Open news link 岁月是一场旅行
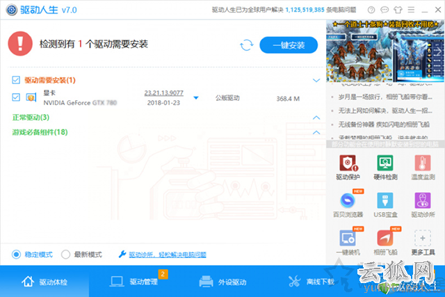 (385, 97)
